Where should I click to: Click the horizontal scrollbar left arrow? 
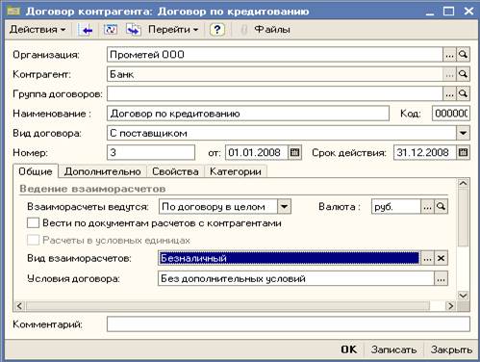point(19,306)
